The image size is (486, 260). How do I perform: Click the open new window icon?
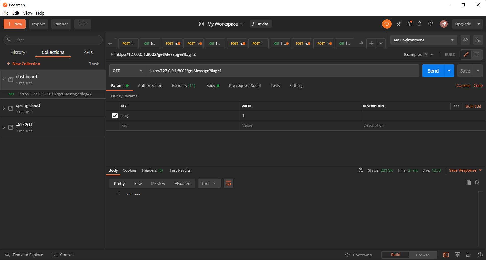tap(83, 24)
